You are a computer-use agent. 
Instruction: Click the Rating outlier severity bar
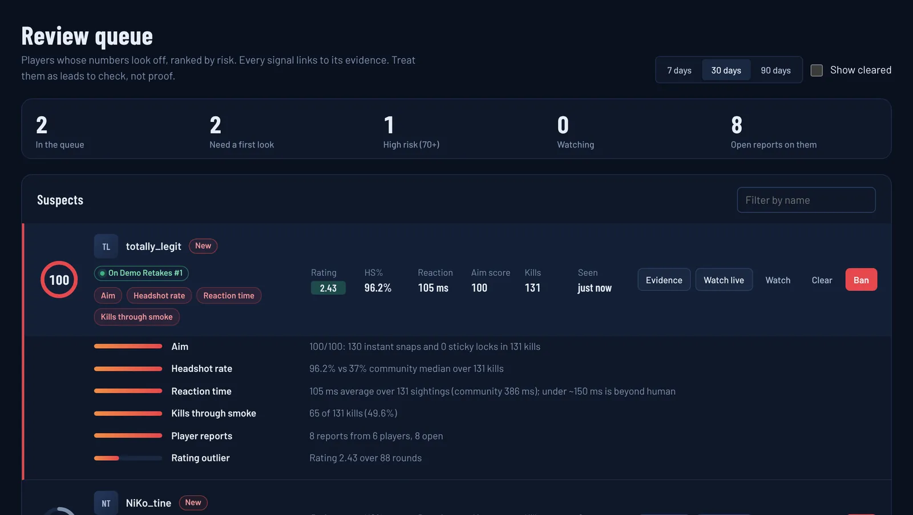click(128, 458)
